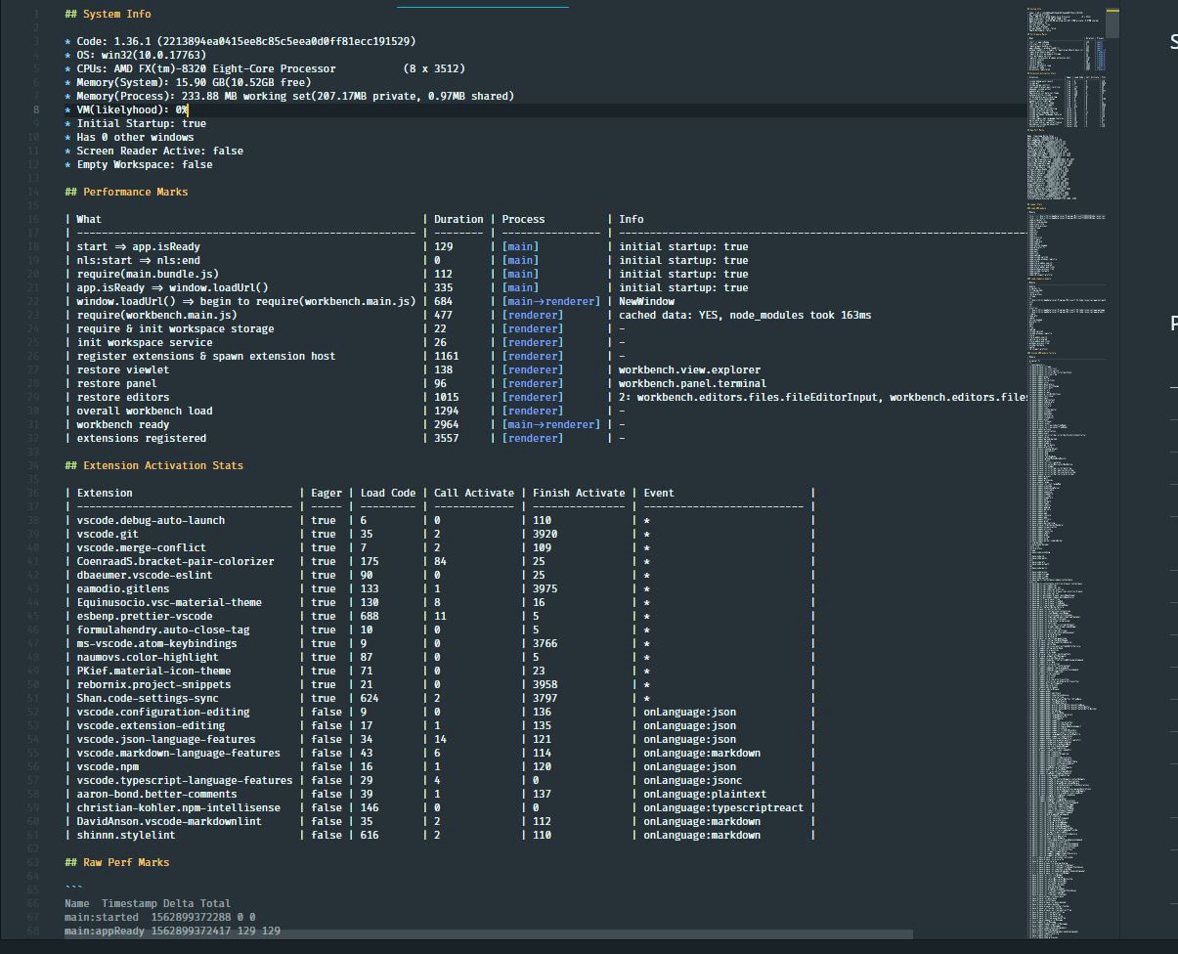1178x954 pixels.
Task: Click the 'Load Code' column header
Action: click(388, 493)
